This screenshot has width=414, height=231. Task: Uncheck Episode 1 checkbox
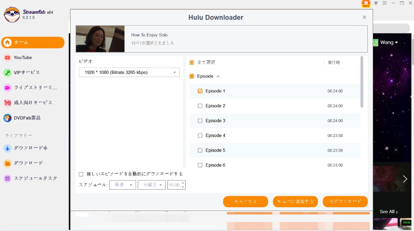tap(200, 91)
